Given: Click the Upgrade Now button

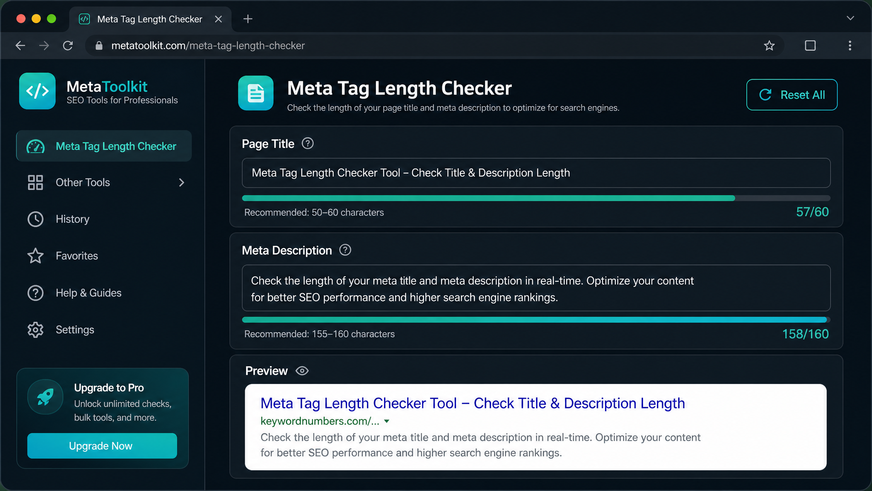Looking at the screenshot, I should 102,446.
